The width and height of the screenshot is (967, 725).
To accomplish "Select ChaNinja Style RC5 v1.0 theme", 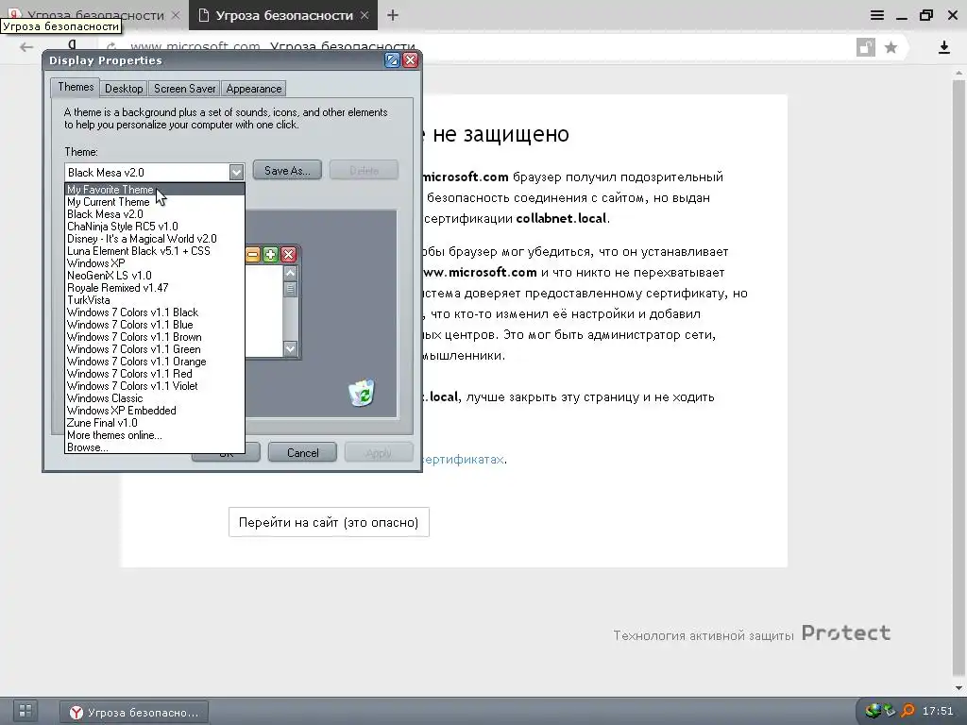I will coord(155,227).
